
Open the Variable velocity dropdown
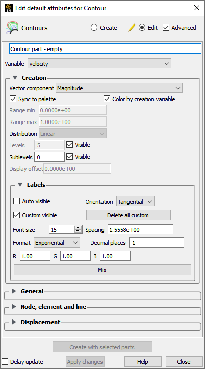(99, 64)
